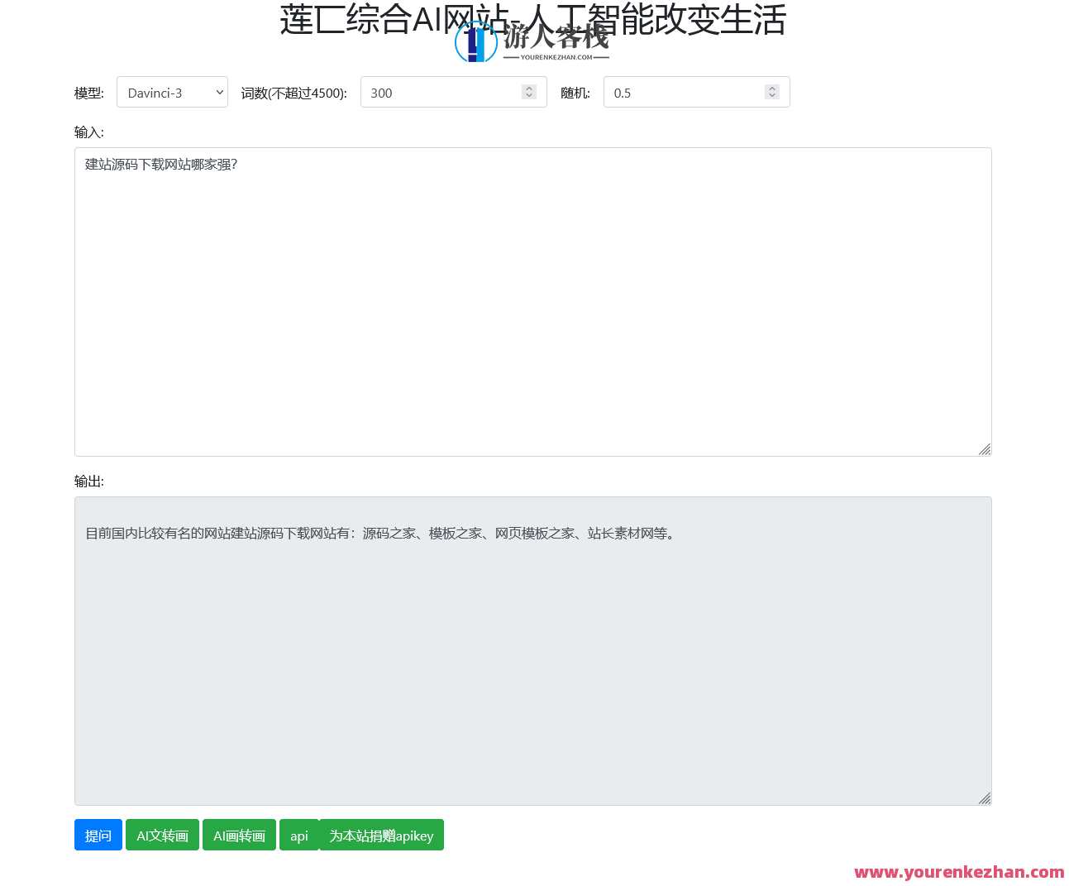Open the www.yourenkezhan.com link

(960, 872)
